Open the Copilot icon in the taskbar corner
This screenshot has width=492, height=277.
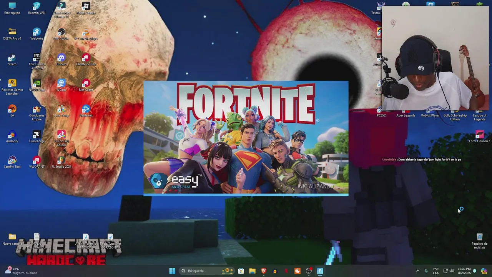(484, 271)
